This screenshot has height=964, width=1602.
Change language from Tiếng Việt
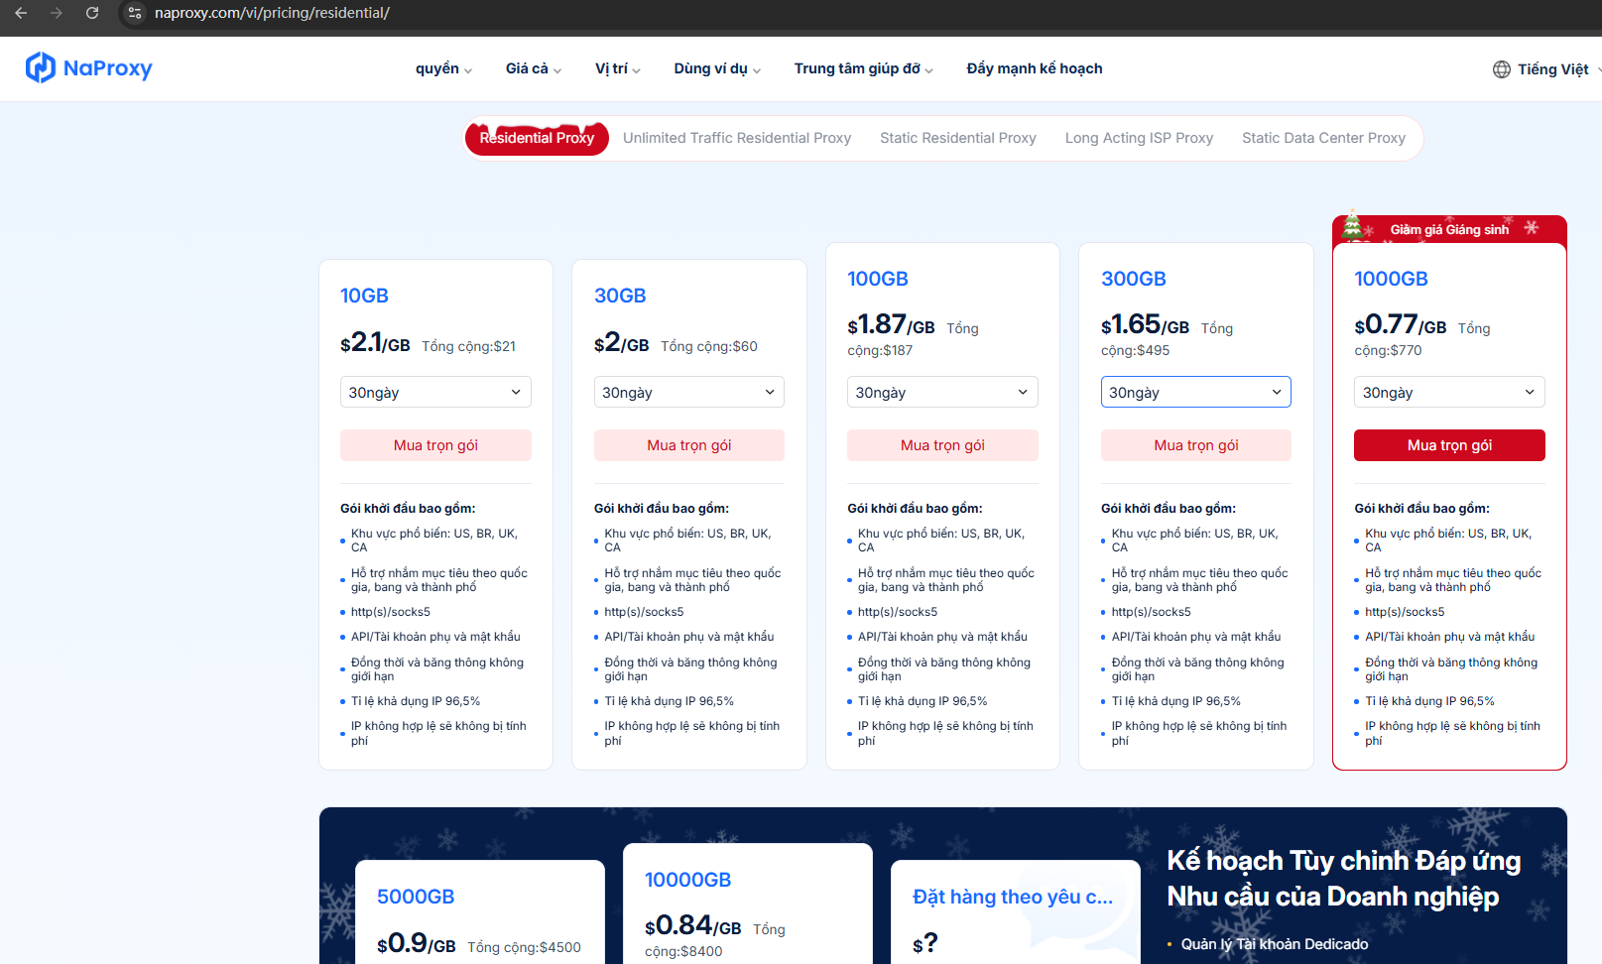point(1552,69)
